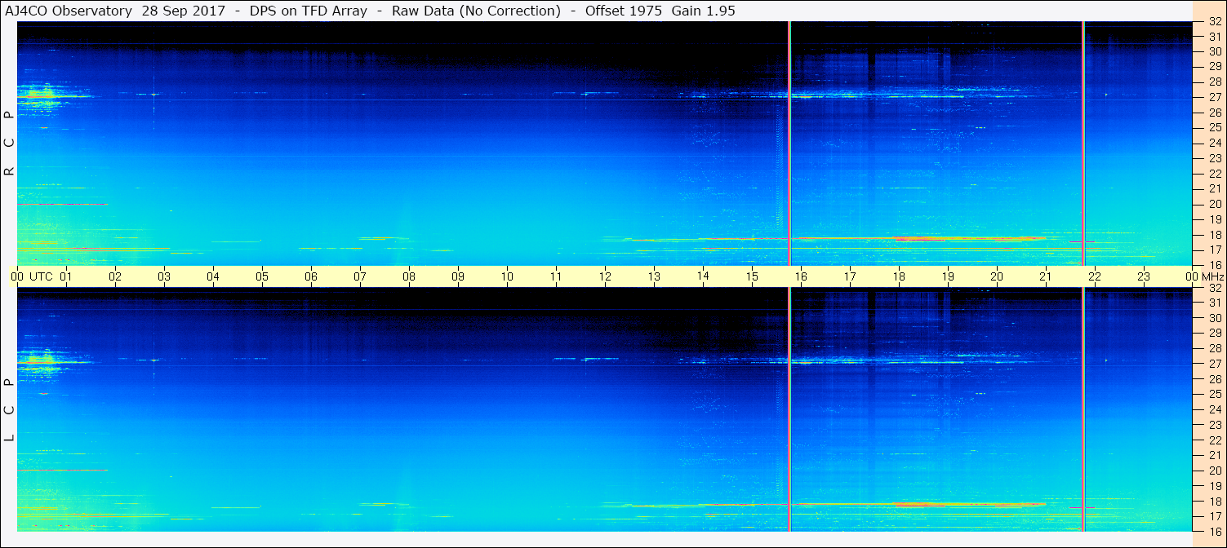The image size is (1227, 548).
Task: Click hour "02" on the UTC axis
Action: (x=115, y=276)
